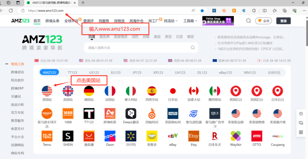This screenshot has height=159, width=308.
Task: Switch to the EU123 tab
Action: [115, 72]
